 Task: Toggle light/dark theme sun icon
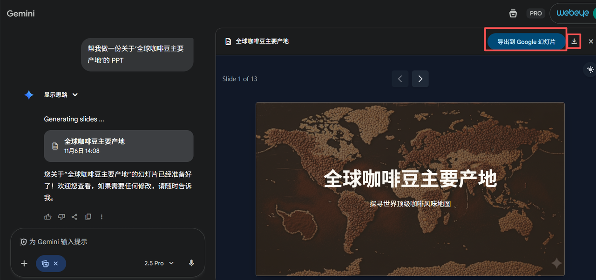pyautogui.click(x=590, y=69)
